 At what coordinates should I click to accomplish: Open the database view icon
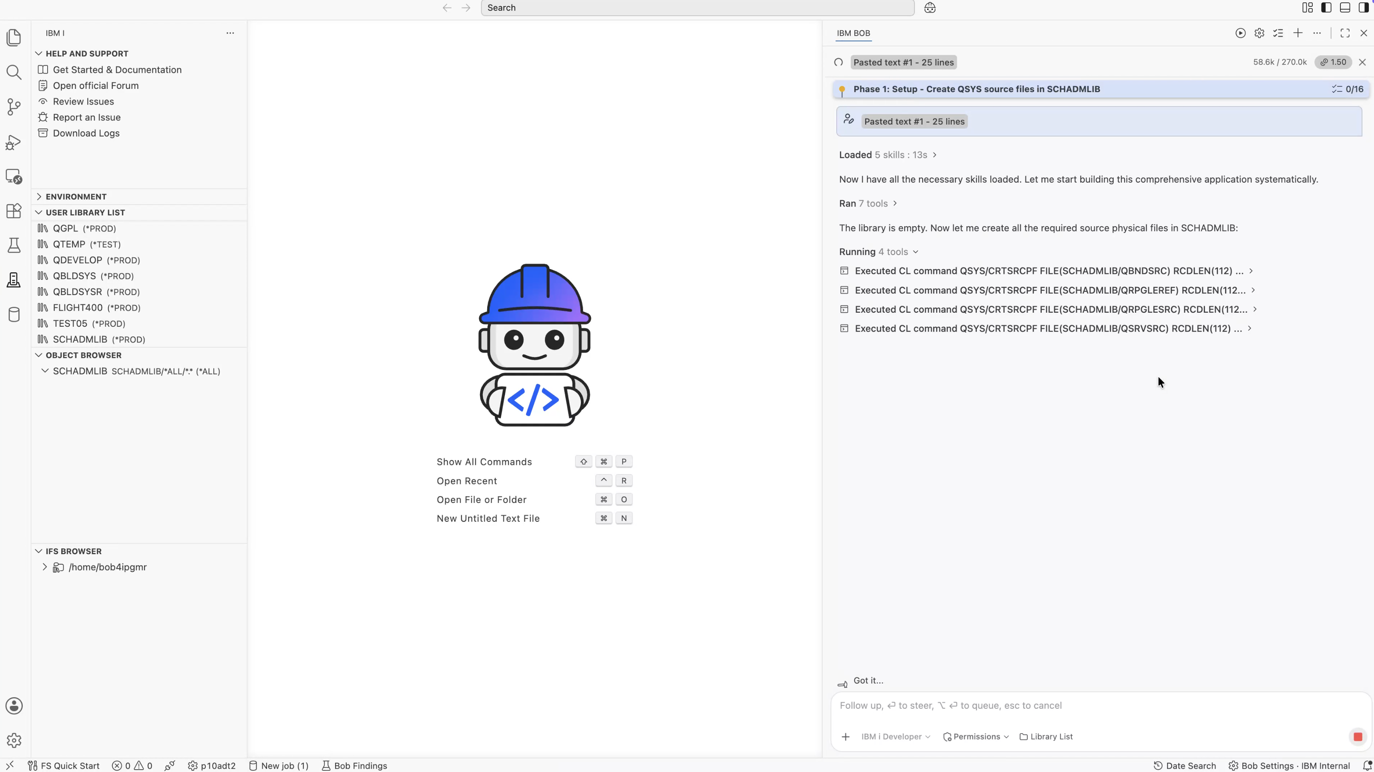[14, 314]
